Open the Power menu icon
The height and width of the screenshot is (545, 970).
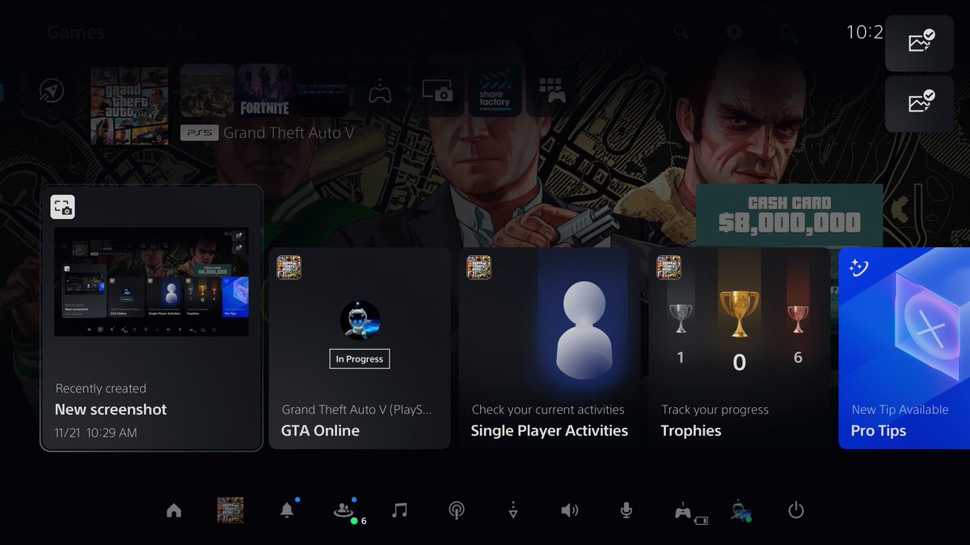(795, 509)
